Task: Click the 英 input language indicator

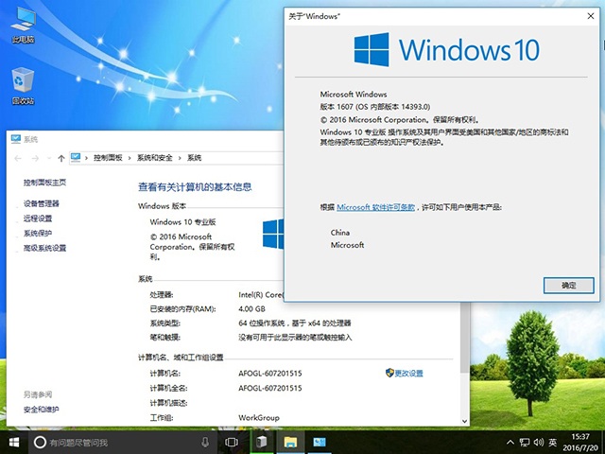Action: click(552, 443)
